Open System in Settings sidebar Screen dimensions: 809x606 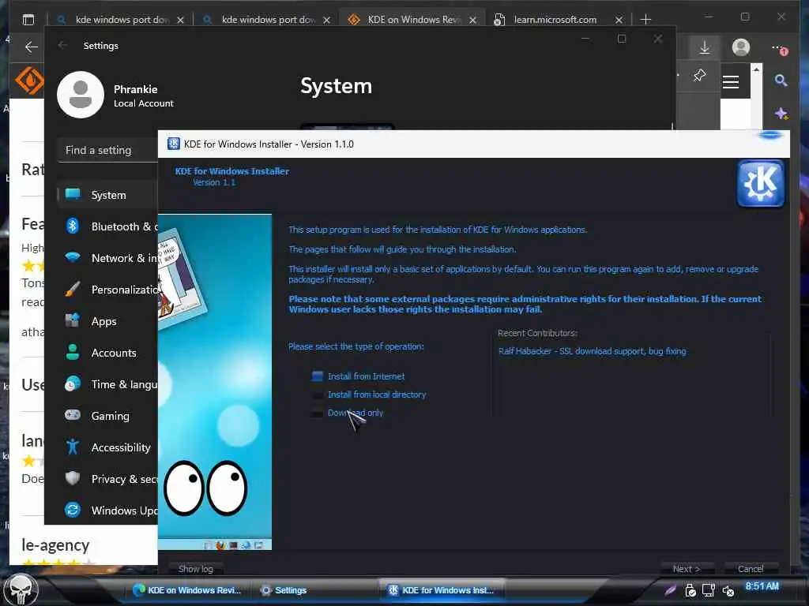(x=107, y=195)
